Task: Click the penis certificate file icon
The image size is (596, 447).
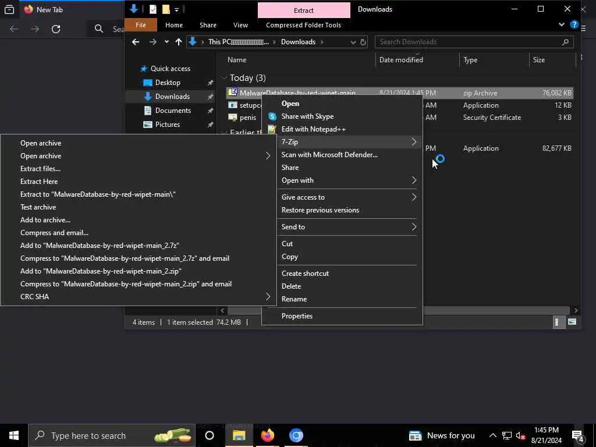Action: coord(233,118)
